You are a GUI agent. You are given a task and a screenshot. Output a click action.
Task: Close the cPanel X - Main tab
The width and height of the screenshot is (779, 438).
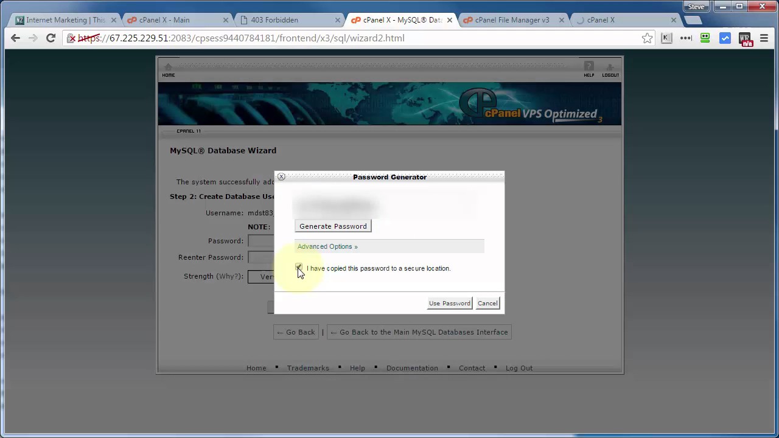tap(226, 20)
